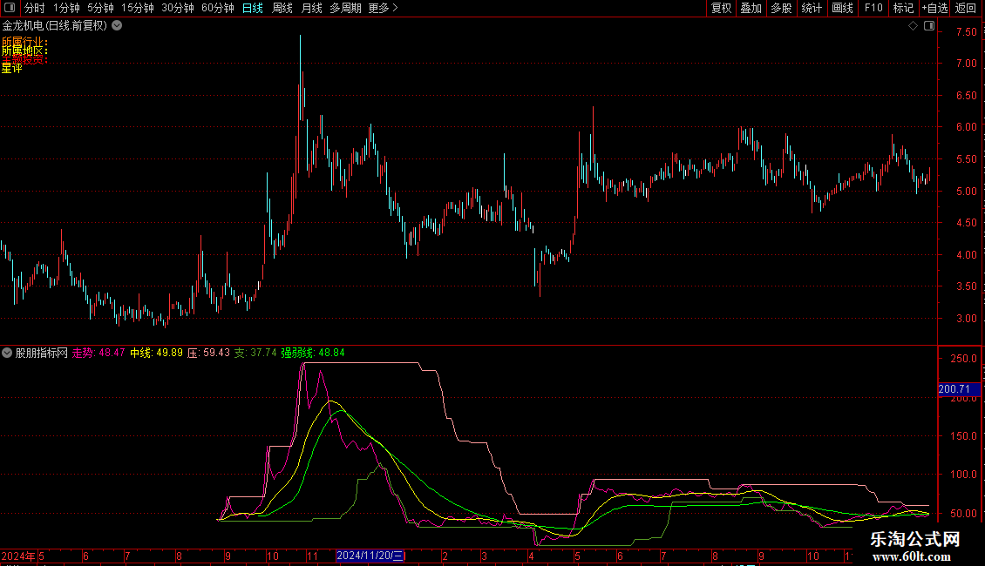Switch to 月线 monthly chart
985x566 pixels.
(x=311, y=8)
